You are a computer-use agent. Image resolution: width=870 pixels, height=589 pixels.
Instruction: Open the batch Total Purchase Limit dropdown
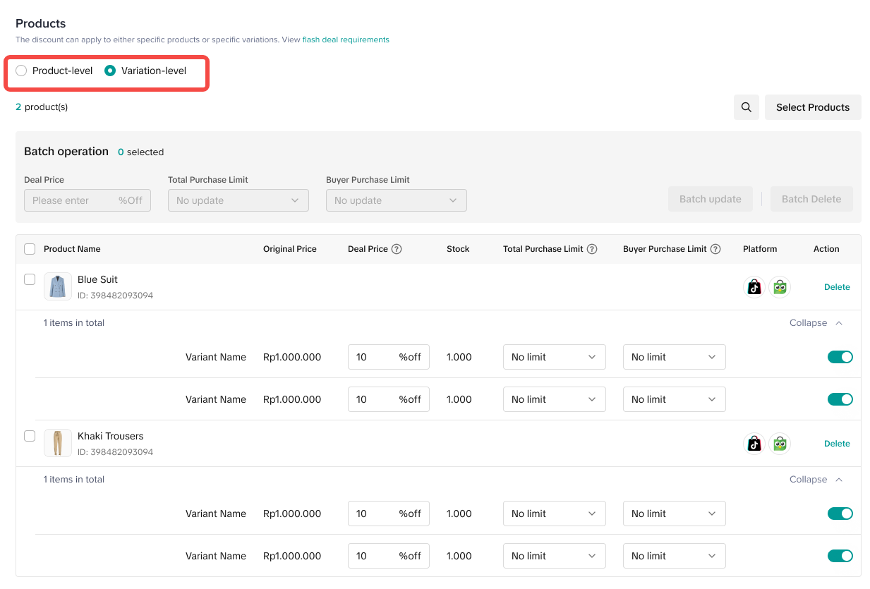[238, 200]
